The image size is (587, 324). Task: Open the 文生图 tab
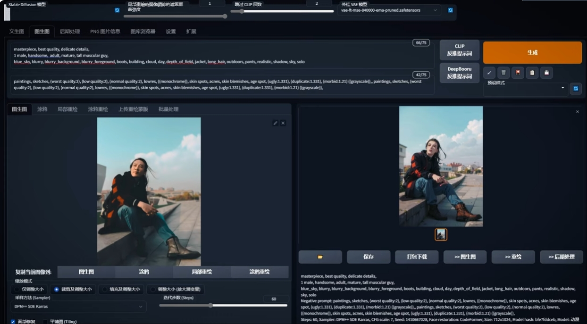click(17, 32)
